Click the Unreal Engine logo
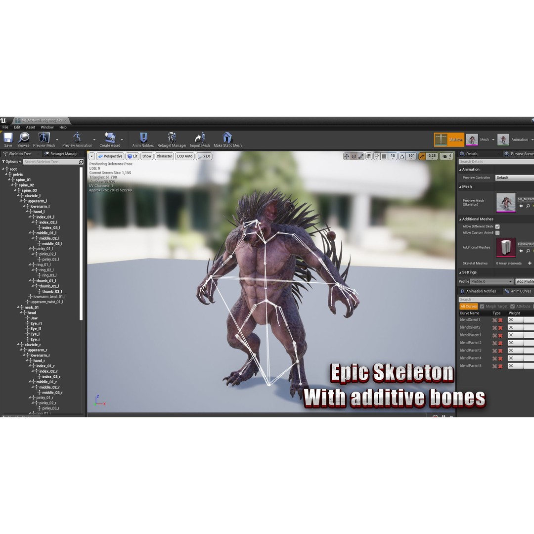Screen dimensions: 534x534 pyautogui.click(x=3, y=120)
